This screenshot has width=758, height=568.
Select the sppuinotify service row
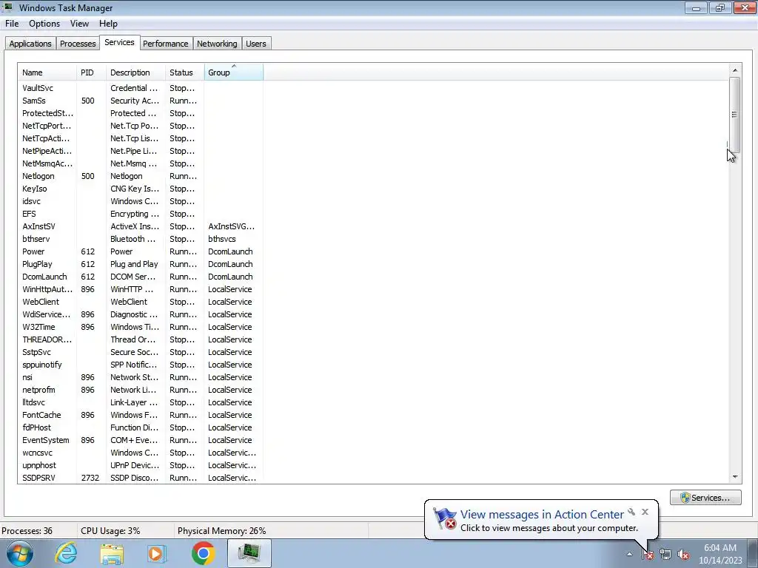click(x=140, y=364)
